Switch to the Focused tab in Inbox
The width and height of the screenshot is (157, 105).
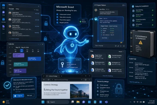coord(11,9)
